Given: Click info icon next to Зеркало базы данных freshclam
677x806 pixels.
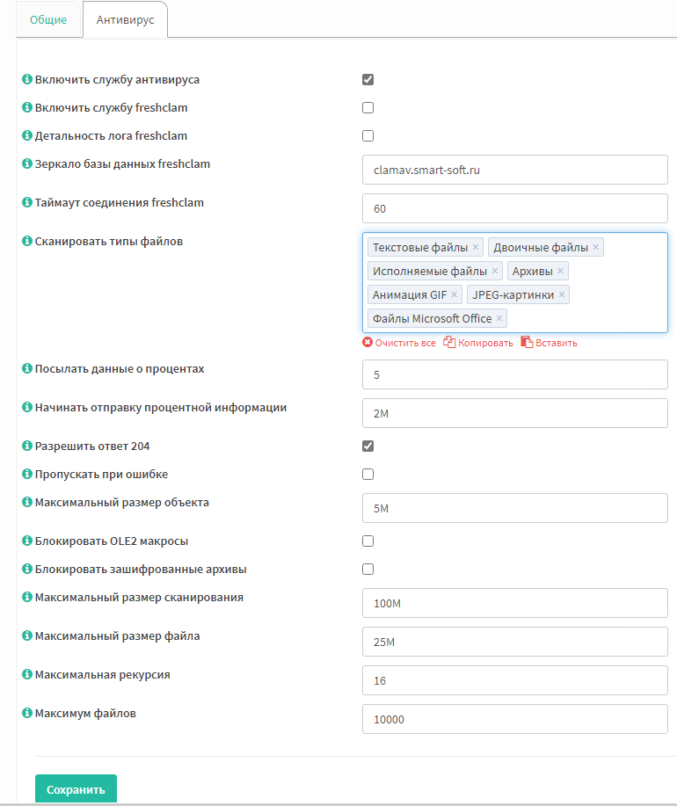Looking at the screenshot, I should point(27,163).
